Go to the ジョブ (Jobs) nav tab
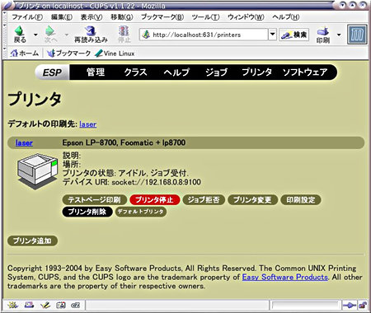The height and width of the screenshot is (313, 371). (216, 72)
